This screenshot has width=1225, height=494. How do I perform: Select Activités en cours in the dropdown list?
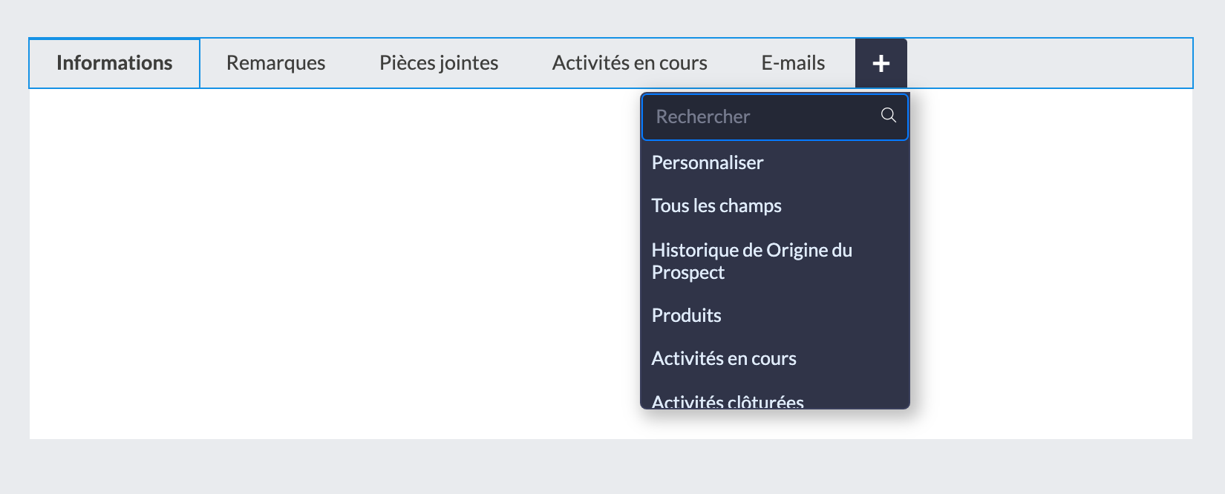(724, 358)
